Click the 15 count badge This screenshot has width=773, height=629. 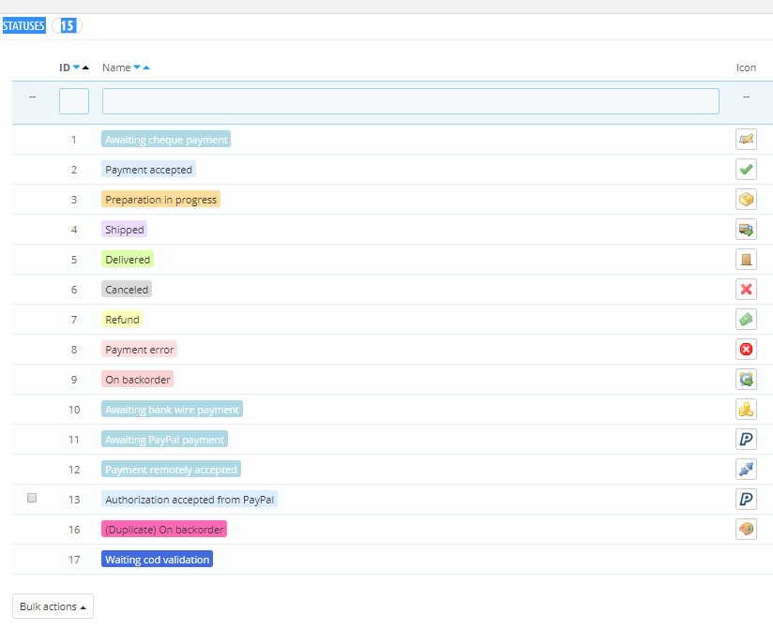(68, 25)
